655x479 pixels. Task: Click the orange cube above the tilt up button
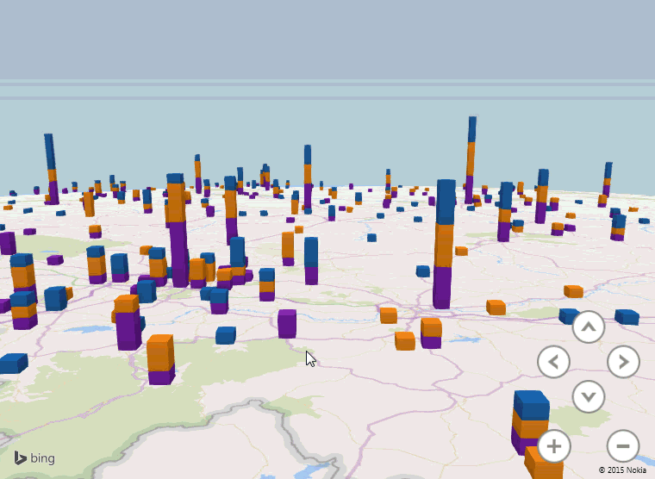(x=573, y=291)
